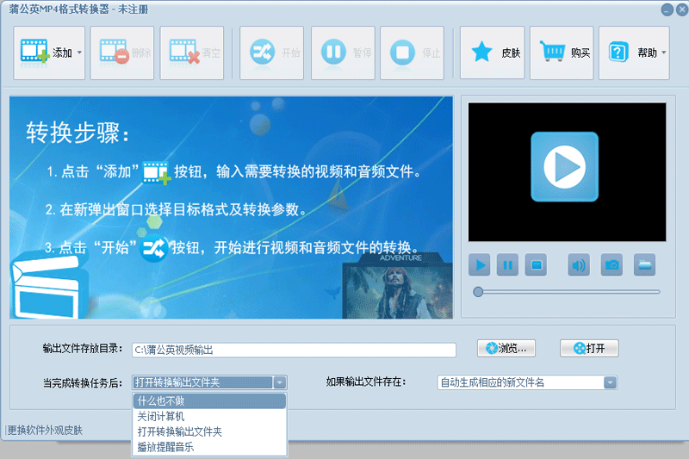Click the 浏览... browse button

506,348
